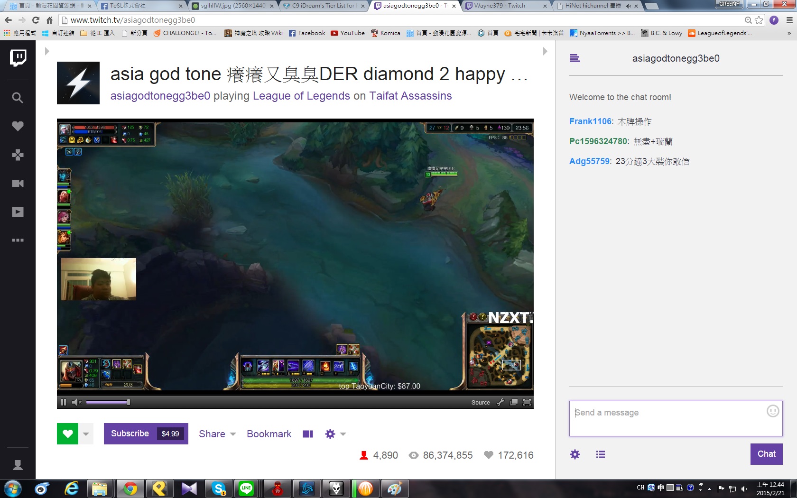The height and width of the screenshot is (498, 797).
Task: Open the search icon in Twitch sidebar
Action: point(18,98)
